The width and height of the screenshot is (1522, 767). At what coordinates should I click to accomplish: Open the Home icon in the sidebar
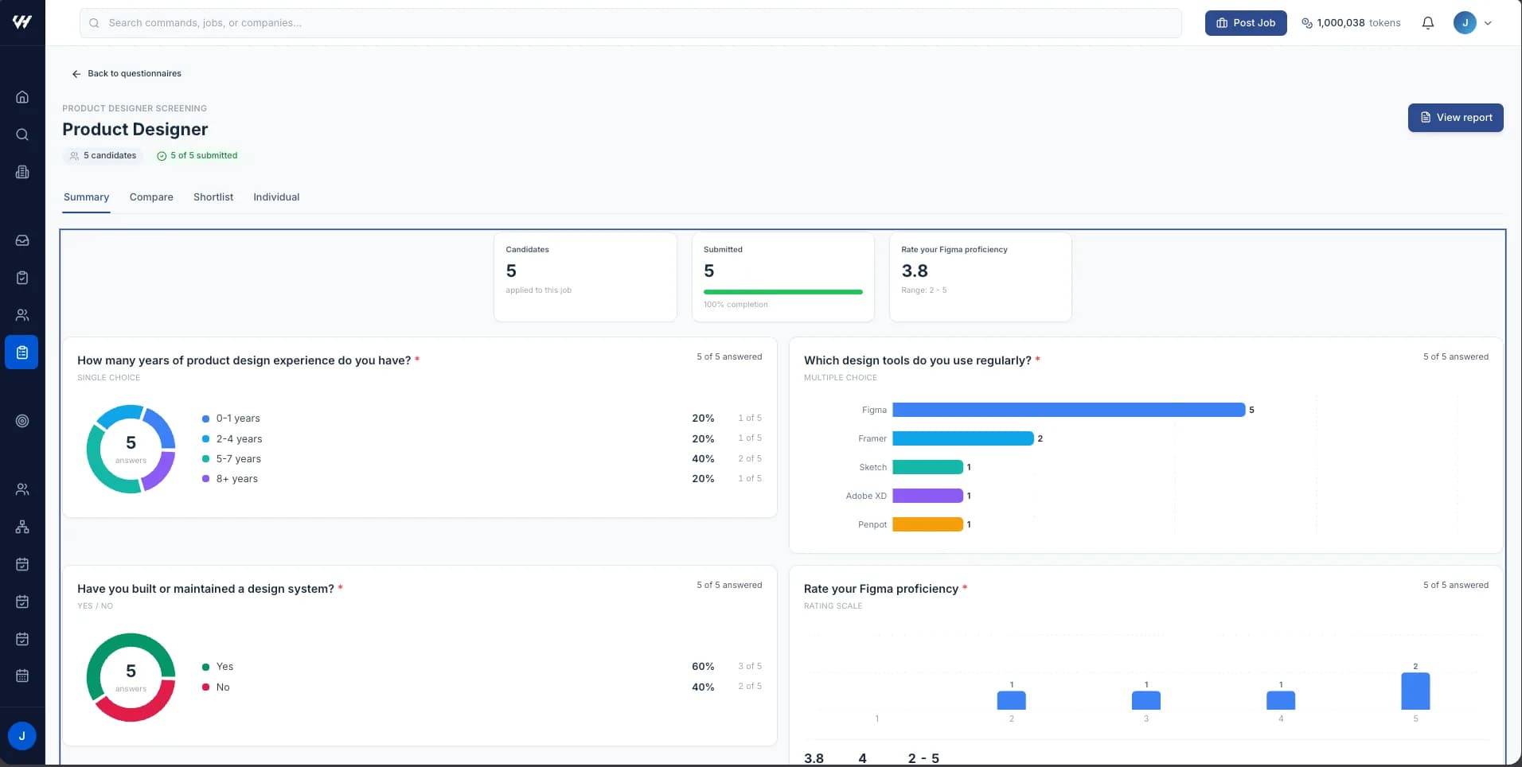click(x=22, y=97)
